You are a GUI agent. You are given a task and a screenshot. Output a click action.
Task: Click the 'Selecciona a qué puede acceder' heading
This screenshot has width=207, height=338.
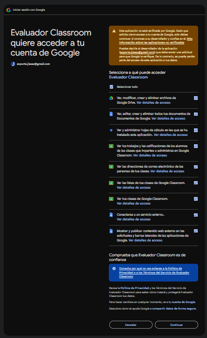click(x=137, y=72)
